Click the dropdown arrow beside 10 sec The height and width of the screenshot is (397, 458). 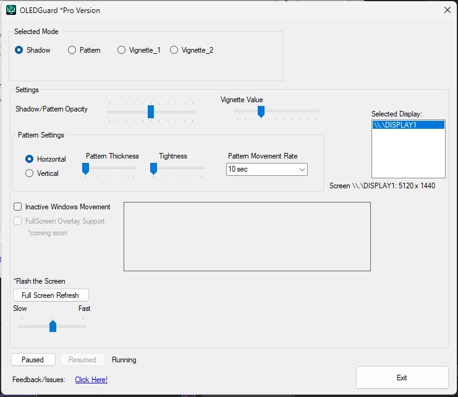302,169
